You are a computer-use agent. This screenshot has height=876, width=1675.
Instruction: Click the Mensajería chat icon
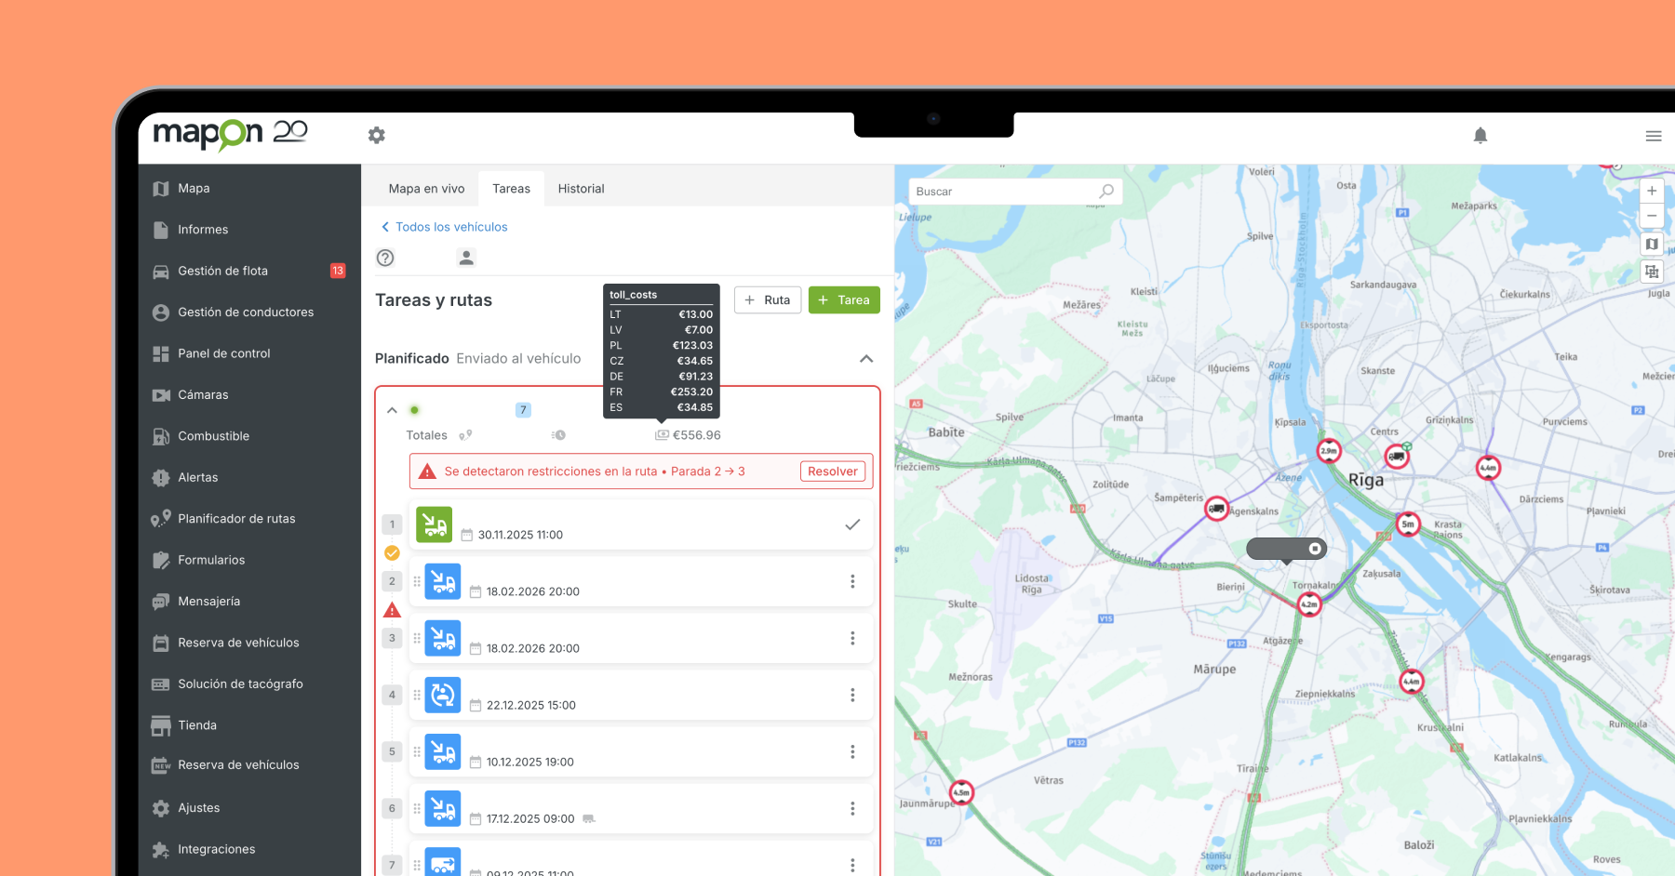(161, 602)
